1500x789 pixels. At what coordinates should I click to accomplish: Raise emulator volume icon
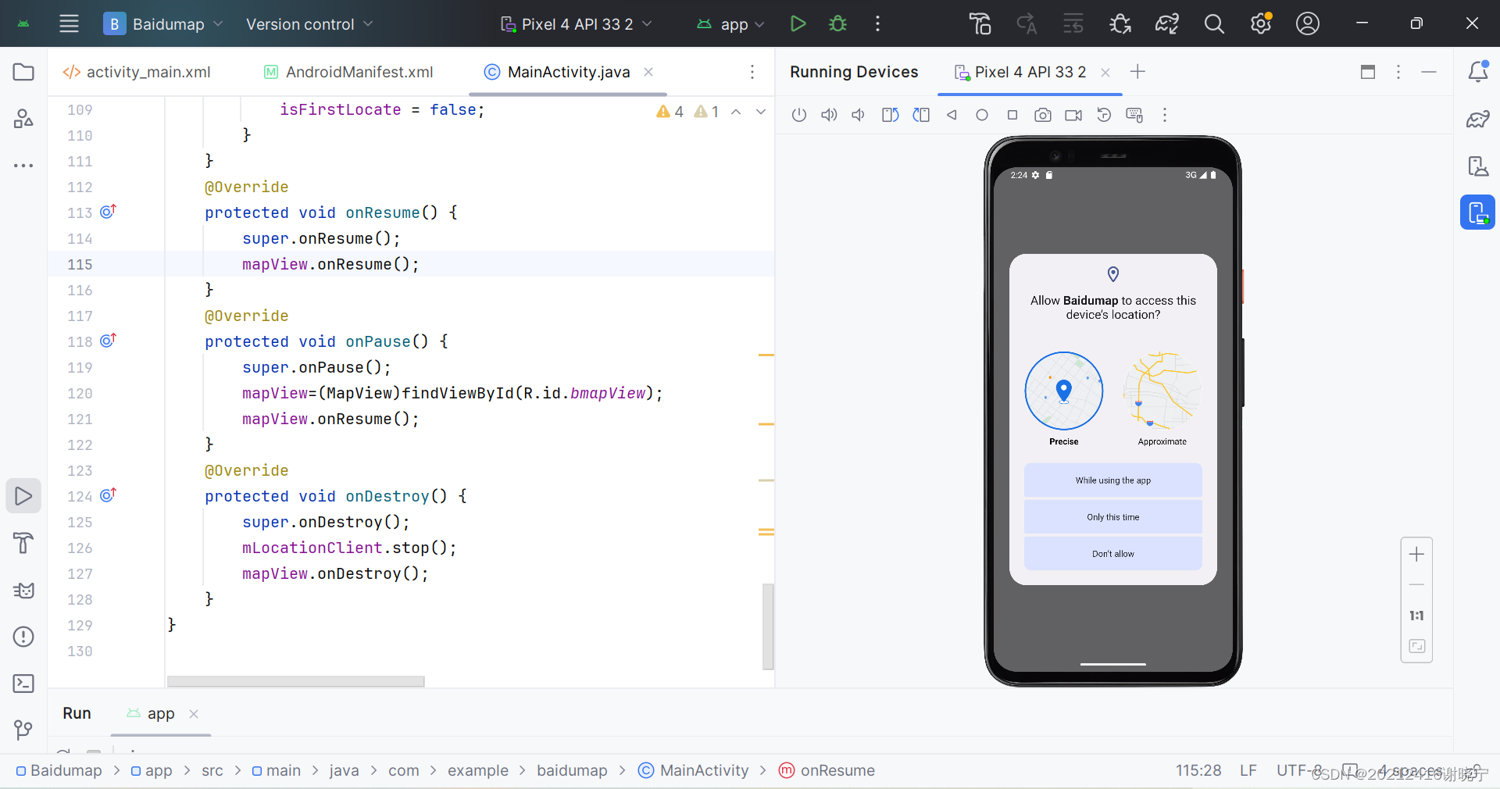tap(829, 115)
